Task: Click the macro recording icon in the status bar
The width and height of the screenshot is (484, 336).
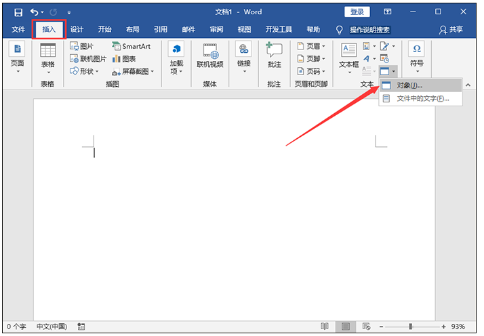Action: 81,327
